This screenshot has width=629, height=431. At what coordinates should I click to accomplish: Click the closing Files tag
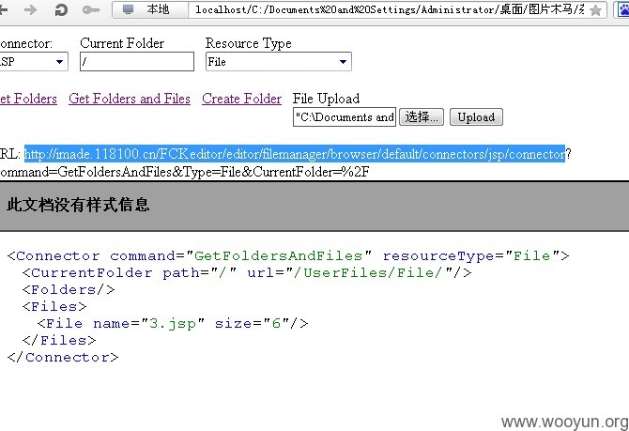point(59,340)
